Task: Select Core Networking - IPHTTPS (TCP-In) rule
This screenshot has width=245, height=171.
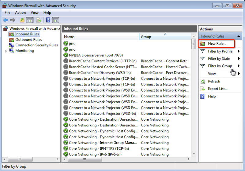Action: point(99,148)
